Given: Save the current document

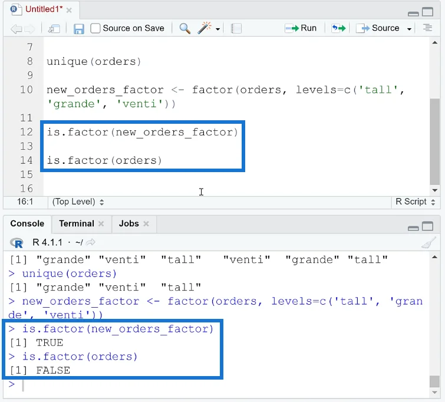Looking at the screenshot, I should [x=78, y=29].
